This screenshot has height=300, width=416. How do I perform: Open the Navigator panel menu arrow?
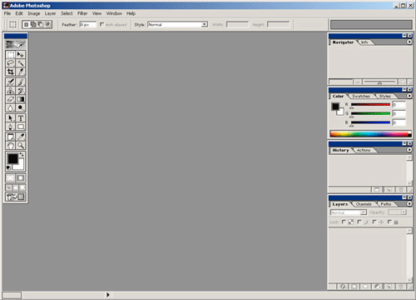(x=409, y=42)
